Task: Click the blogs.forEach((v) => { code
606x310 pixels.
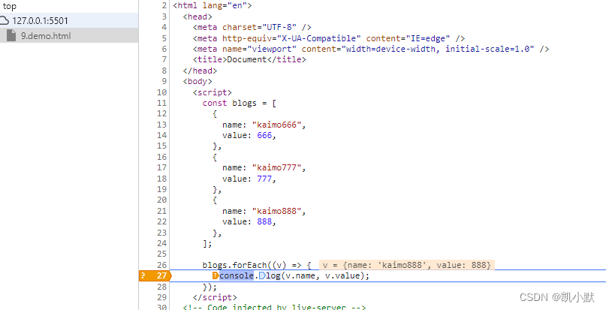Action: click(257, 265)
